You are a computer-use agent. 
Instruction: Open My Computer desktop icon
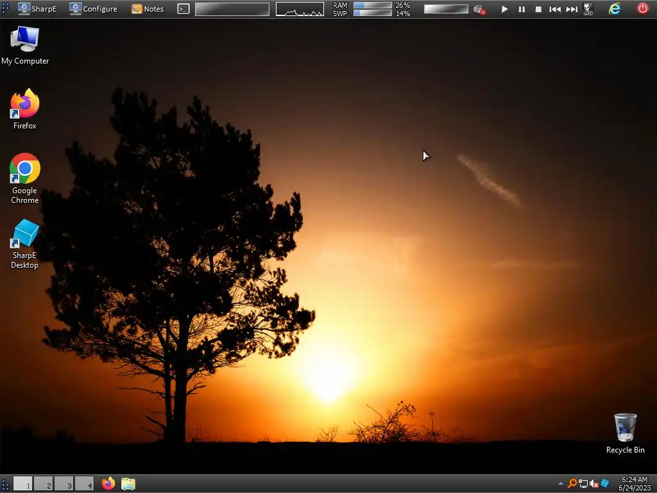click(25, 46)
